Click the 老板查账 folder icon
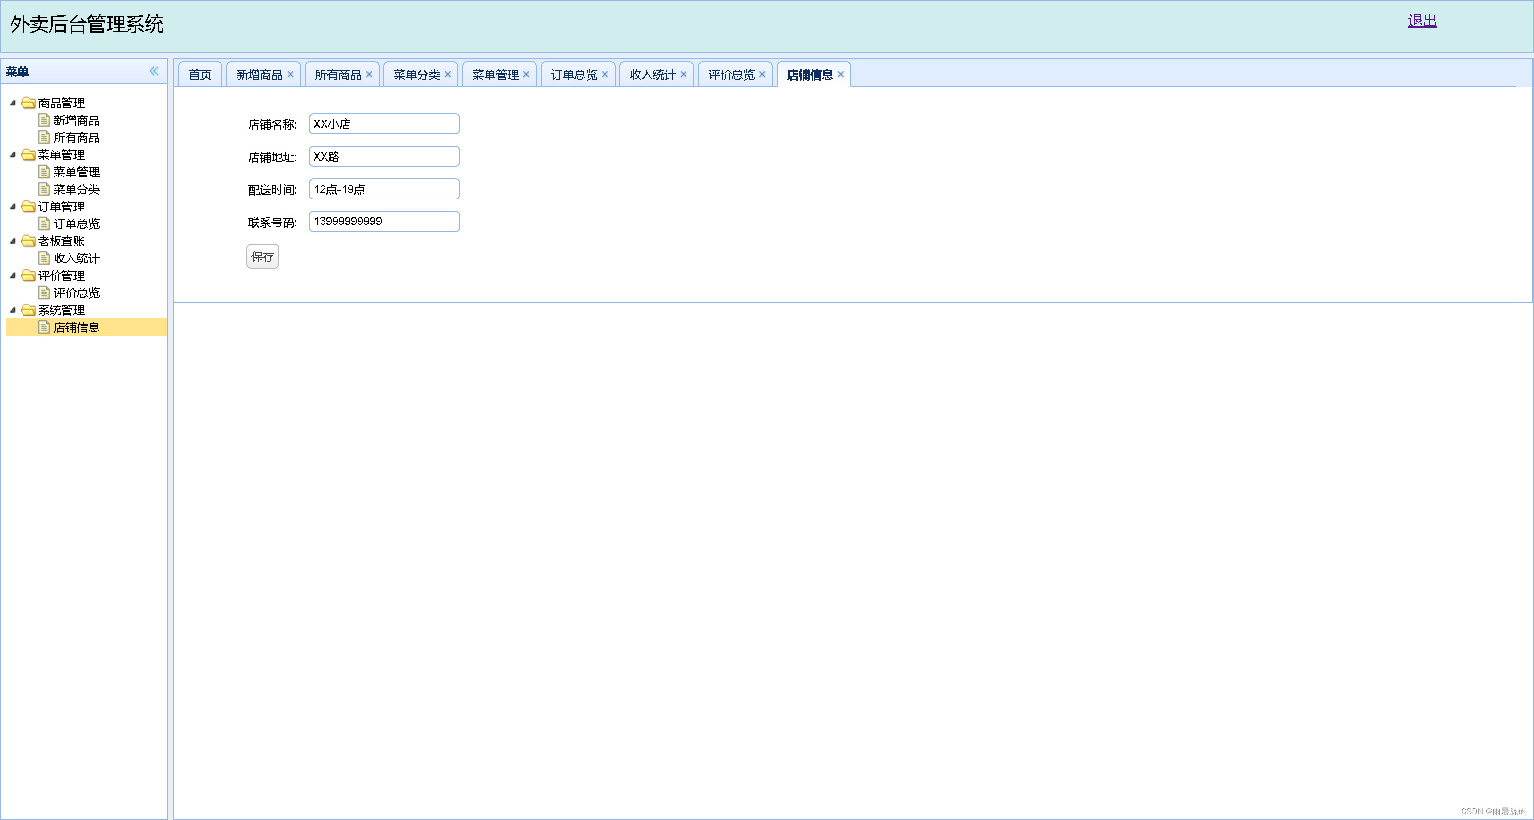The height and width of the screenshot is (820, 1534). [x=28, y=241]
